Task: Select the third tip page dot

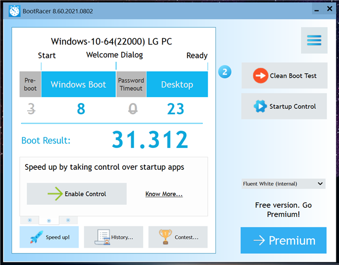Action: [x=68, y=220]
